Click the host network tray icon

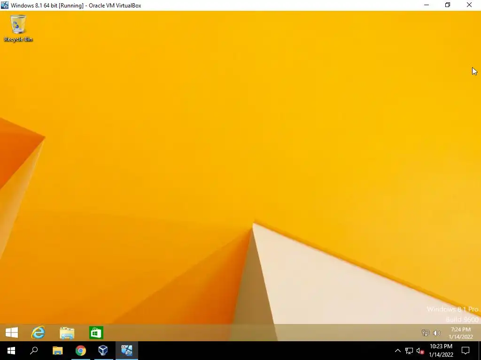click(x=409, y=351)
